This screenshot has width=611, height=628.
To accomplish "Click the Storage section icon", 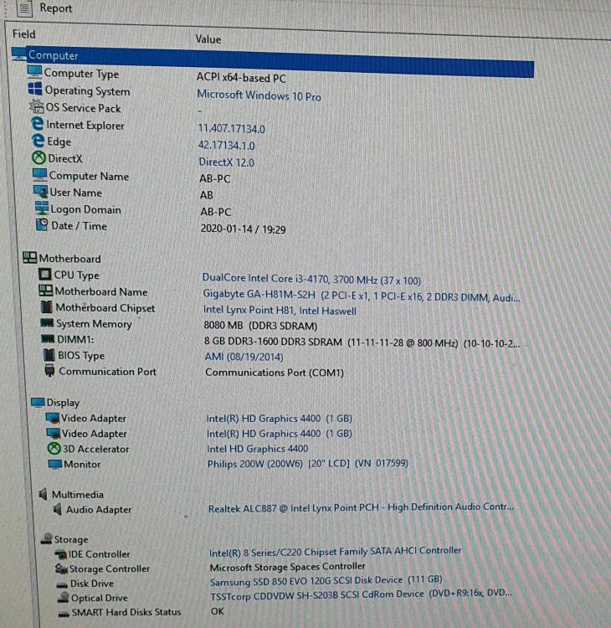I will click(47, 538).
